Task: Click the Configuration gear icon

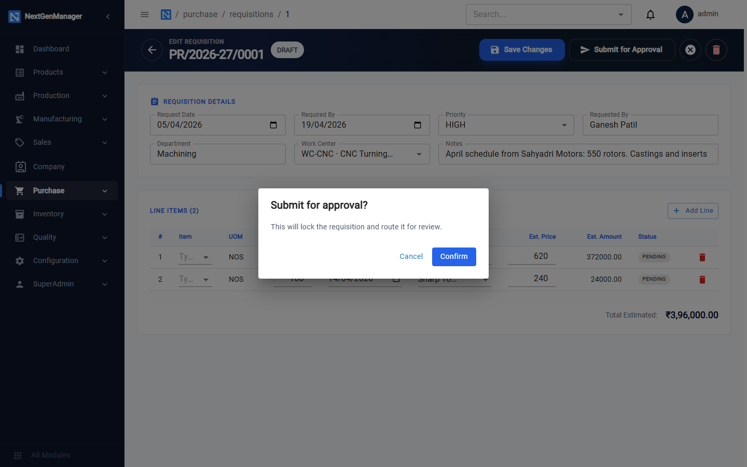Action: pyautogui.click(x=20, y=261)
